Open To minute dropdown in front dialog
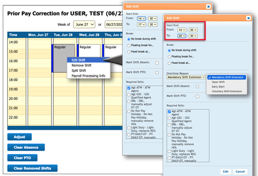 coord(193,36)
